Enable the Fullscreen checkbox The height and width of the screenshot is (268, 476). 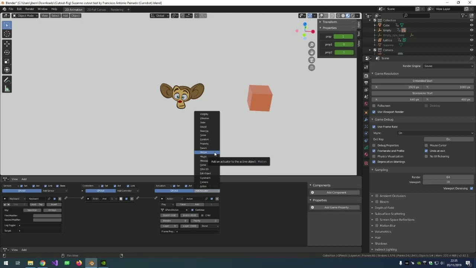tap(374, 106)
